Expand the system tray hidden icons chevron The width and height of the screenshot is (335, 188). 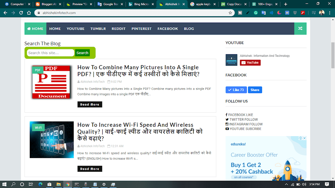(x=287, y=184)
